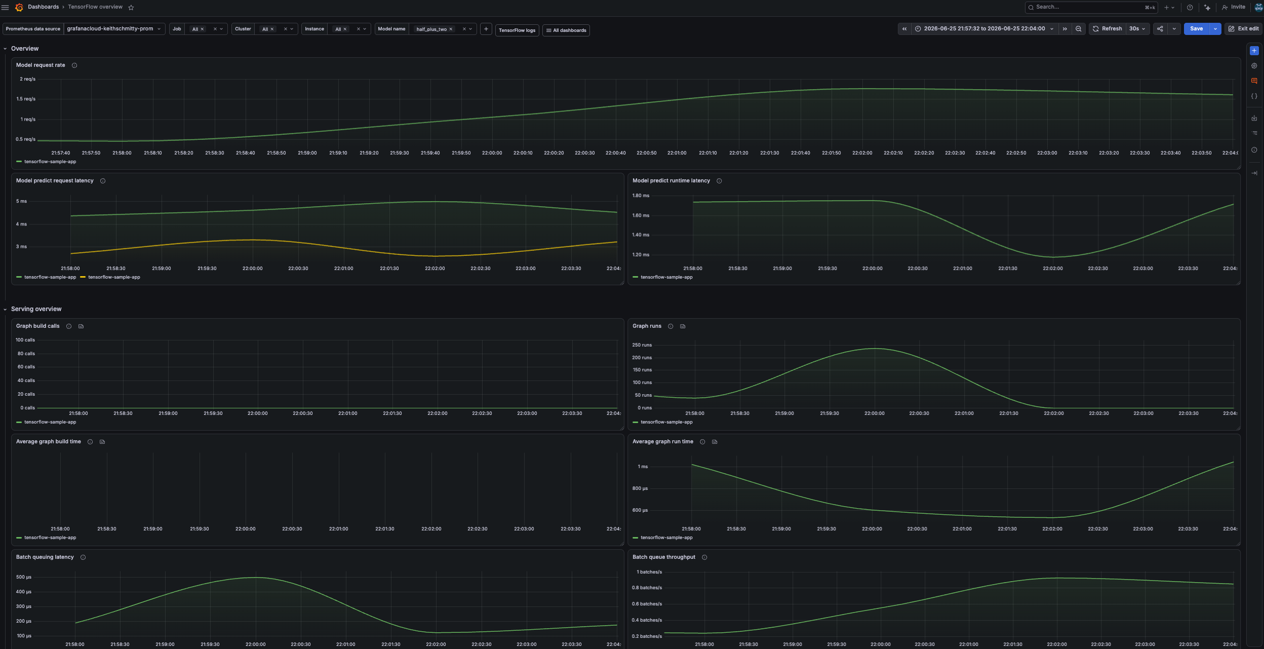Expand the Model name dropdown arrow

470,29
